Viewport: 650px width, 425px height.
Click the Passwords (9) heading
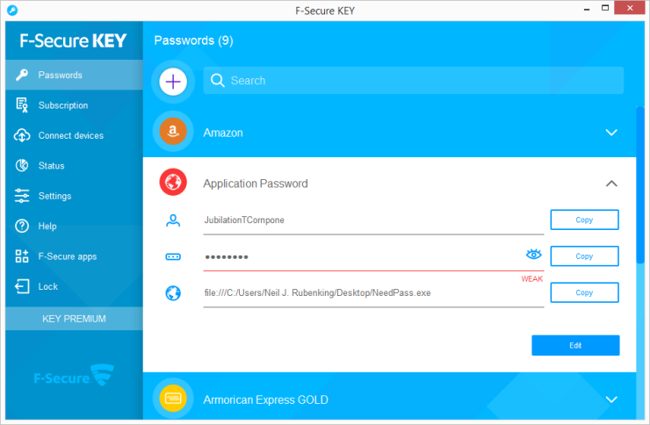point(193,40)
